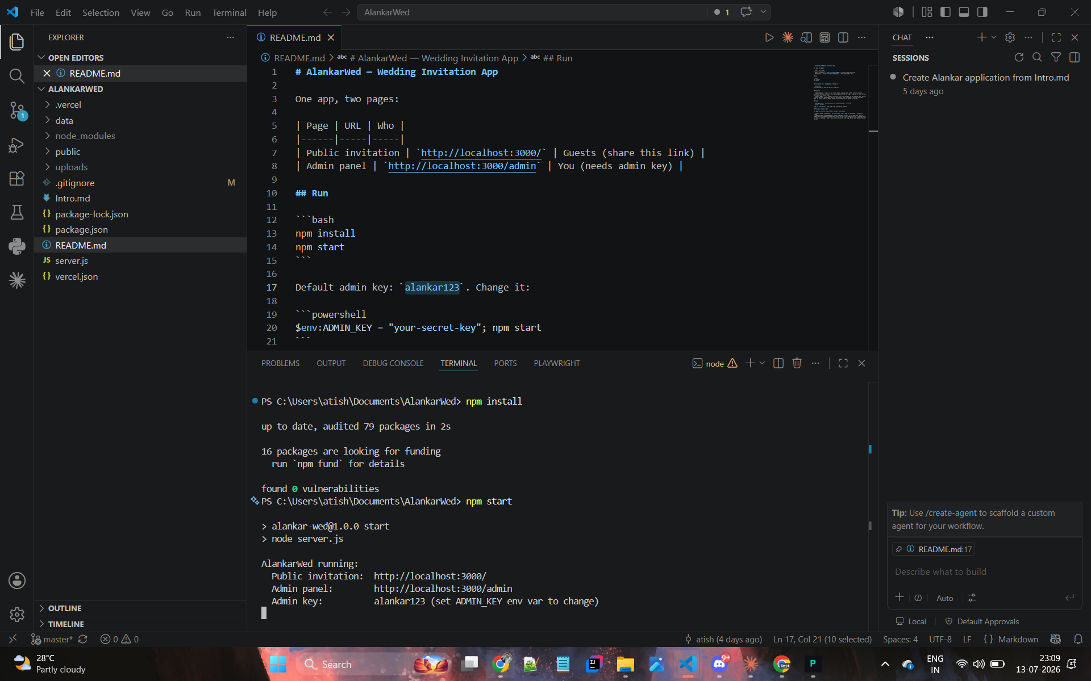Click the editor minimap preview
Viewport: 1091px width, 681px height.
coord(839,93)
